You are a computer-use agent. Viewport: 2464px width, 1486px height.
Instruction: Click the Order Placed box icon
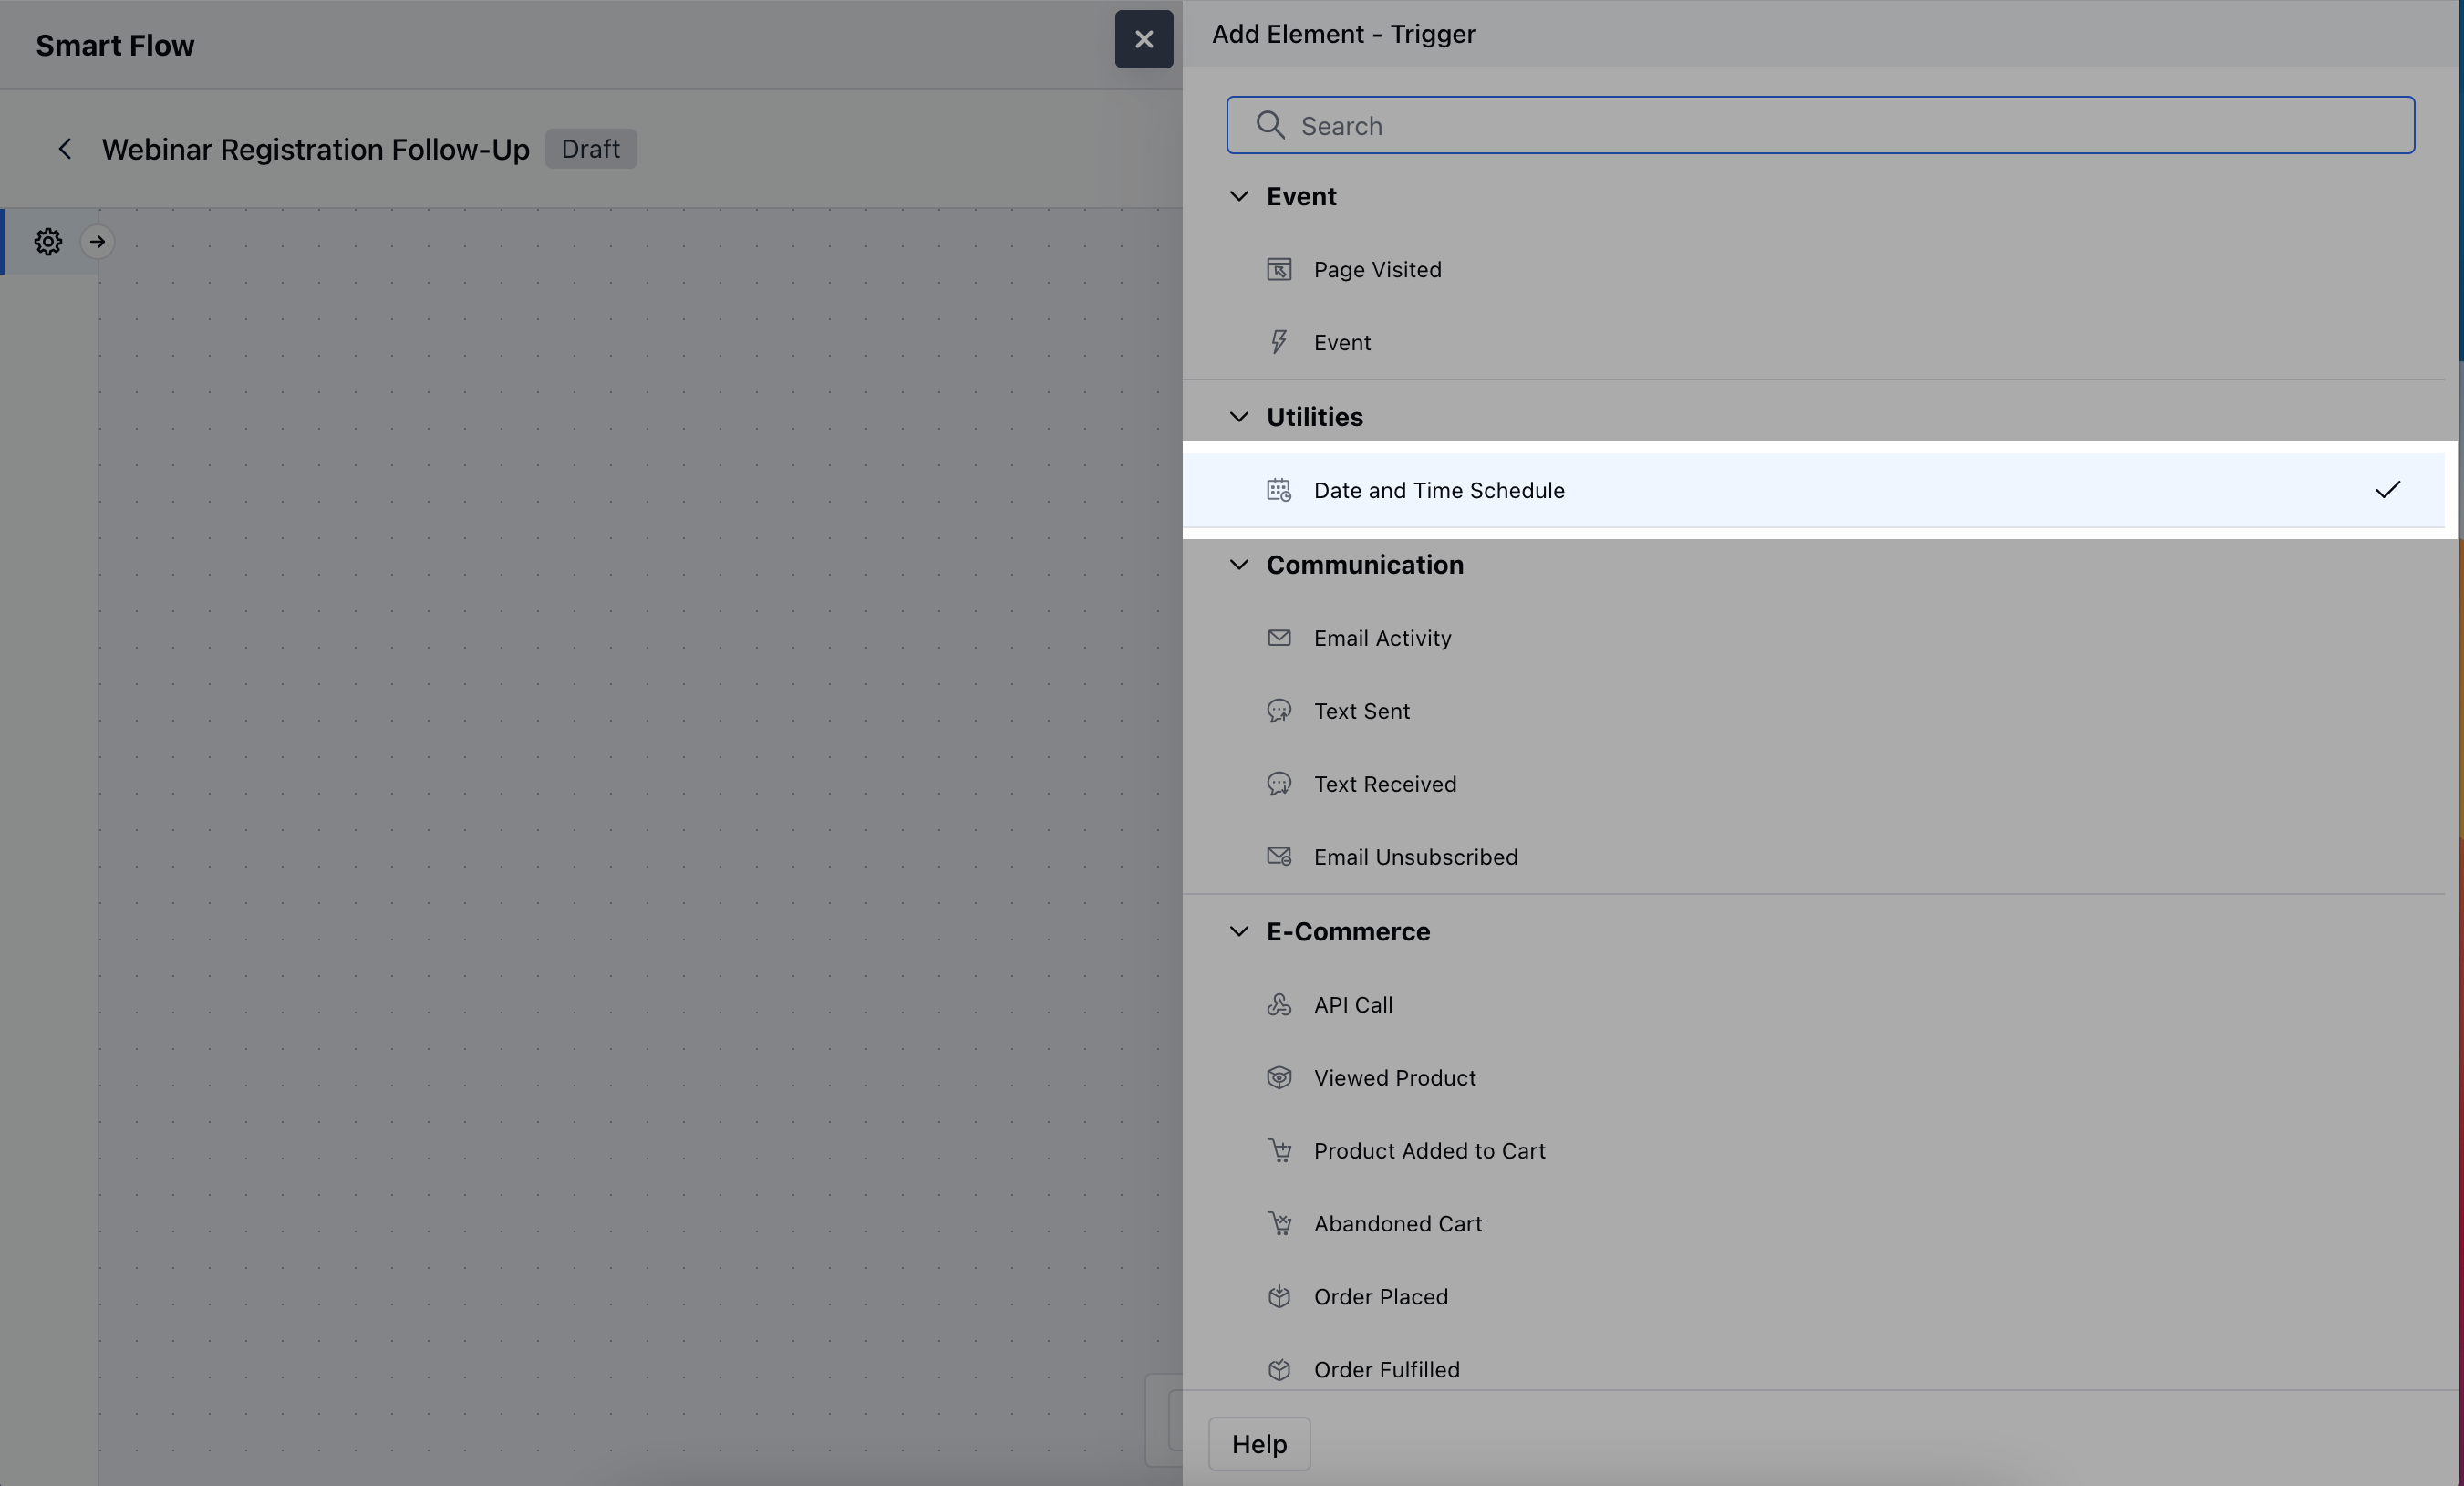point(1279,1297)
